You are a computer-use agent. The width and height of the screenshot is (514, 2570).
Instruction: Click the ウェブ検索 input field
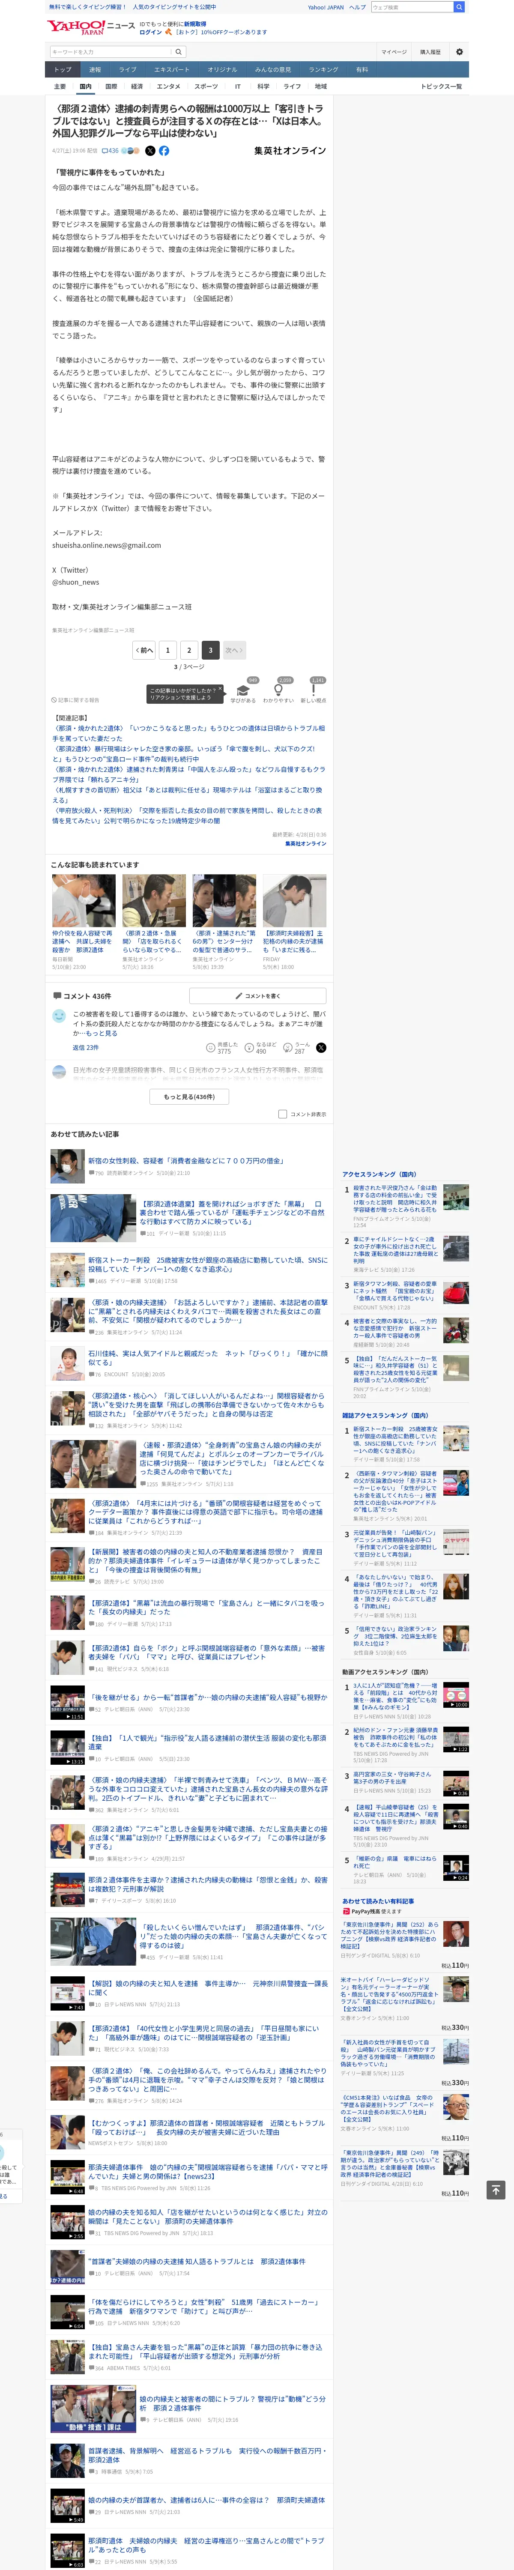411,7
